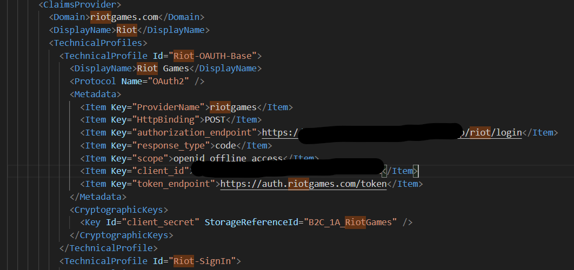Click the Protocol Name value OAuth2

[x=169, y=81]
